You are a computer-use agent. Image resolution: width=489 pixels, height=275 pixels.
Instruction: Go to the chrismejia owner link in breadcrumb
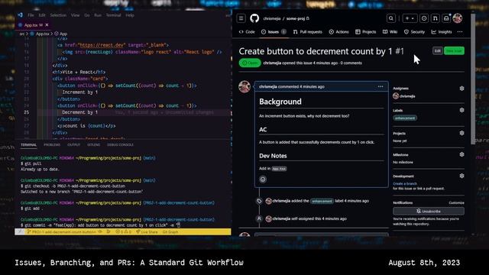[x=272, y=18]
